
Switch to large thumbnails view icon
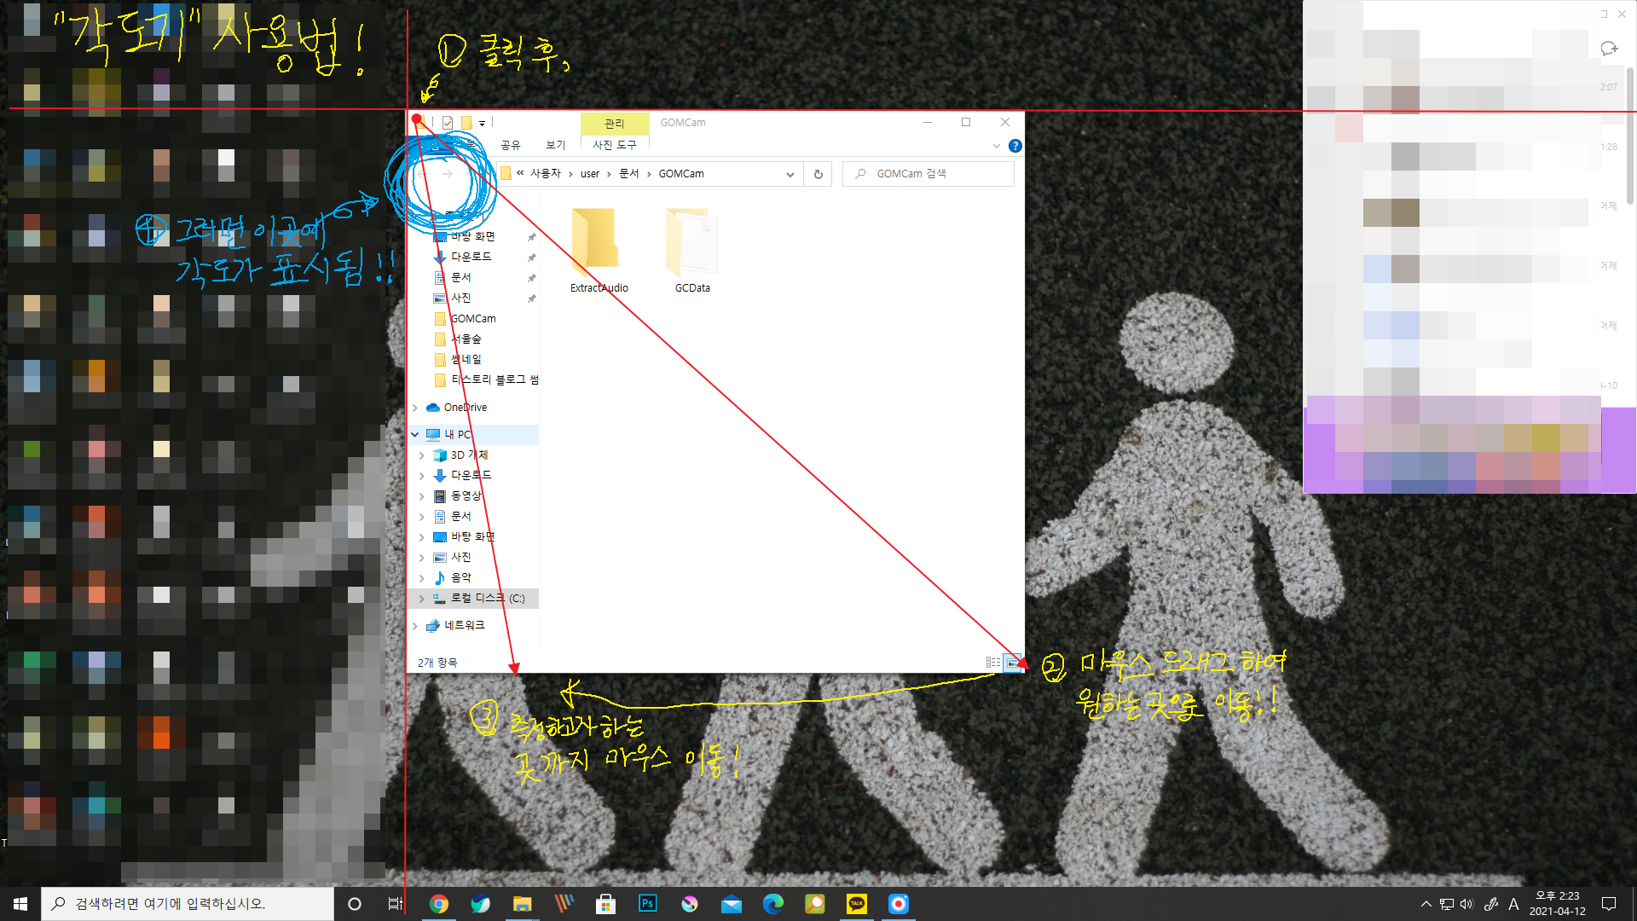[x=1012, y=663]
